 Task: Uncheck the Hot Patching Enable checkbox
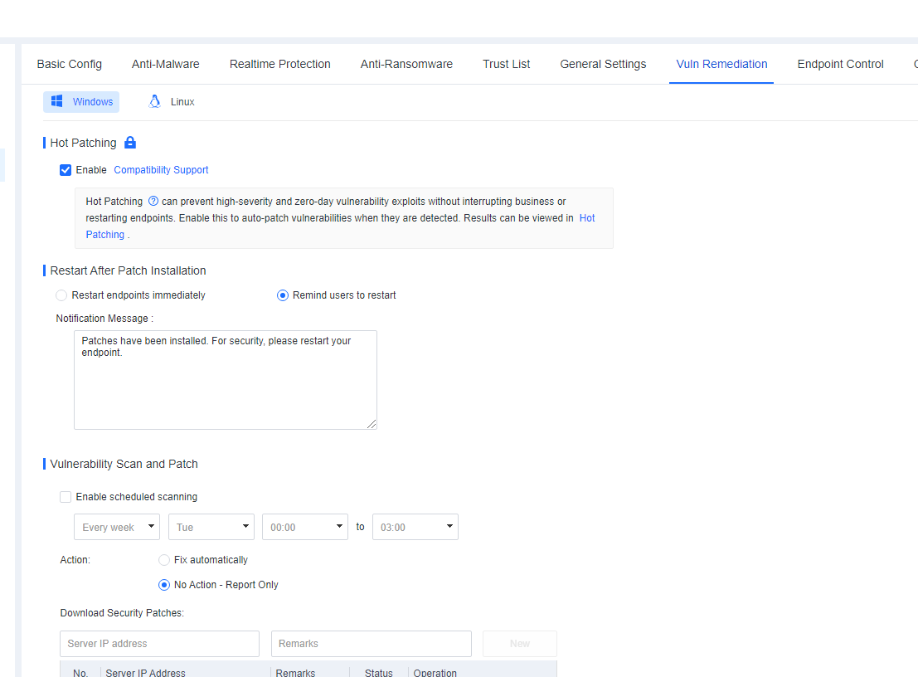(x=66, y=170)
